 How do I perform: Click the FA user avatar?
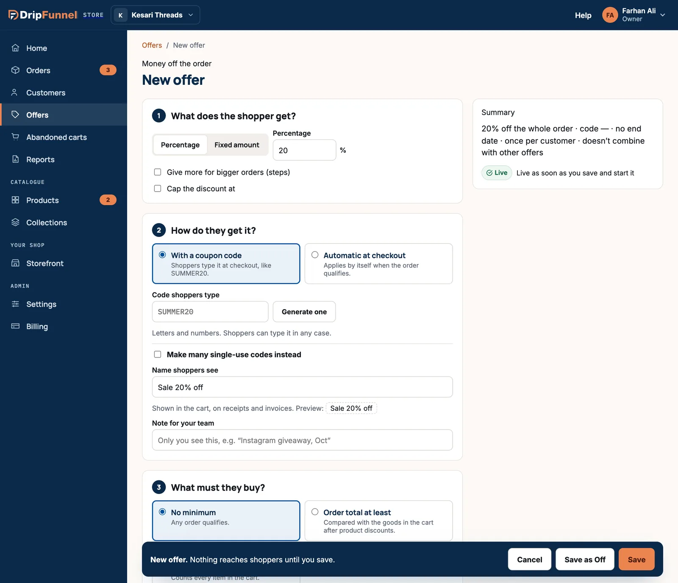click(x=610, y=15)
